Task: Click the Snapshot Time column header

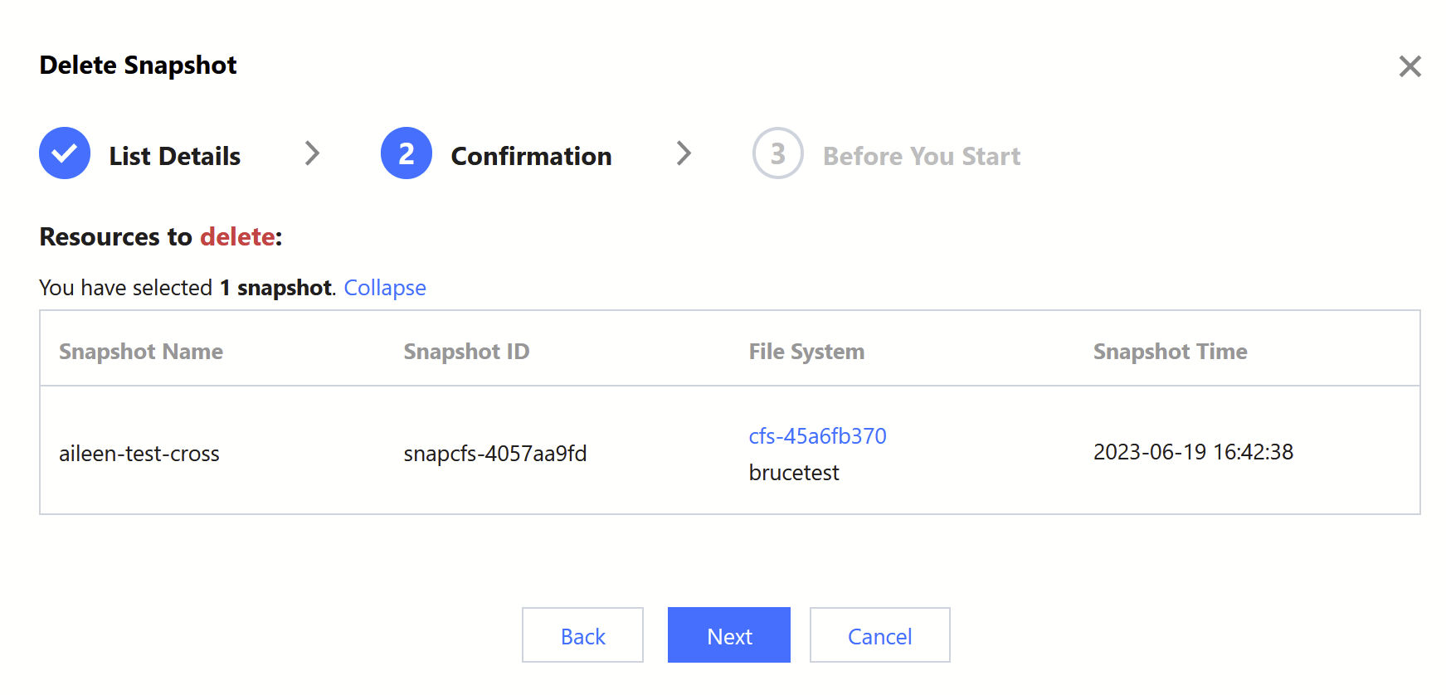Action: point(1170,352)
